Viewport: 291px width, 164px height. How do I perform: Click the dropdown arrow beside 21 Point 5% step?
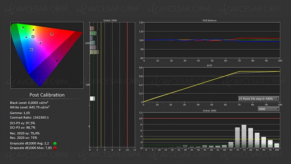[x=277, y=98]
